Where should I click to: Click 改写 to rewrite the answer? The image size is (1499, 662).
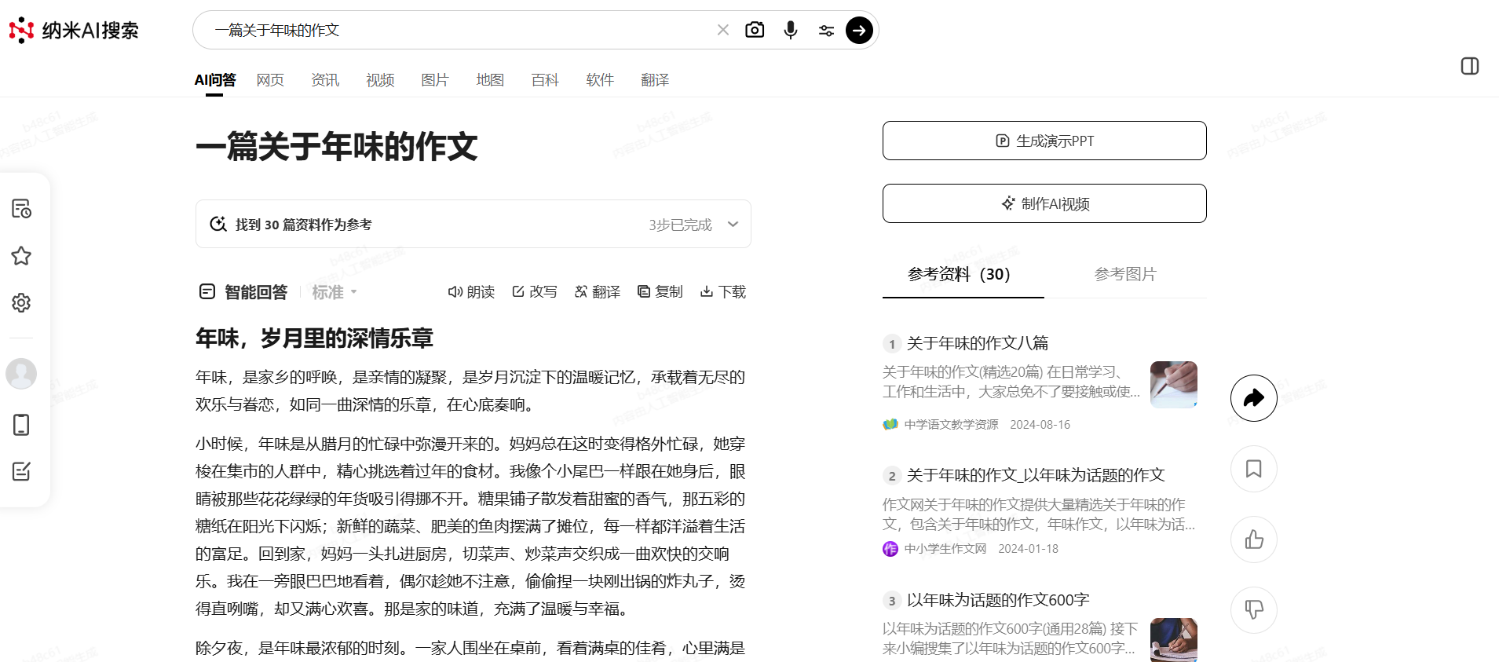point(534,292)
